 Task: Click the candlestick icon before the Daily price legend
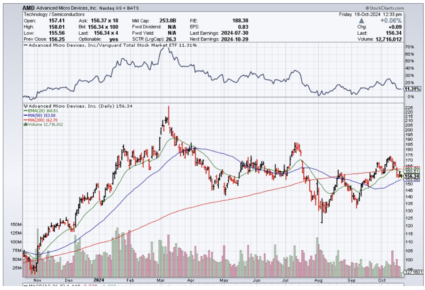coord(26,106)
